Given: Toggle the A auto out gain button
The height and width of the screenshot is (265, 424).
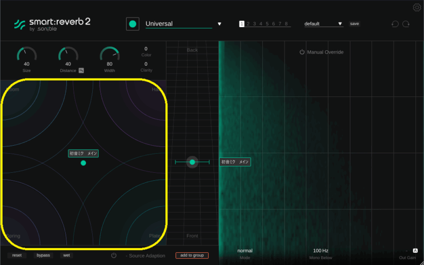Looking at the screenshot, I should tap(415, 251).
